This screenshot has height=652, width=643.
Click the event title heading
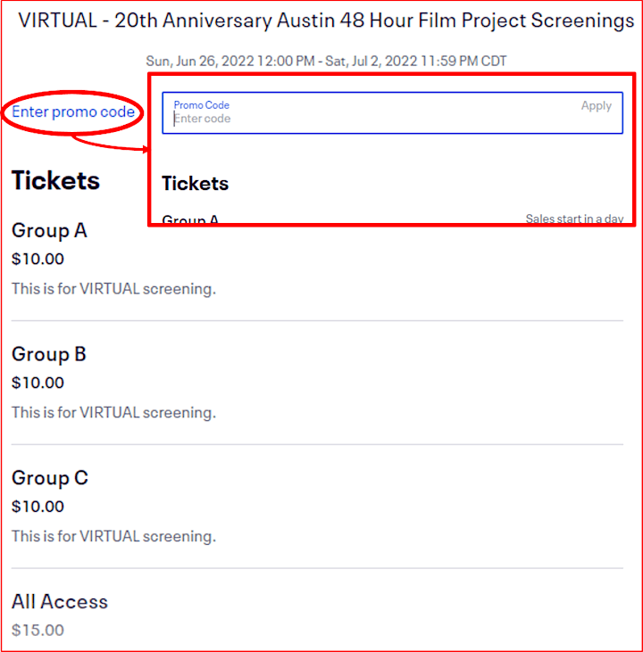[326, 21]
